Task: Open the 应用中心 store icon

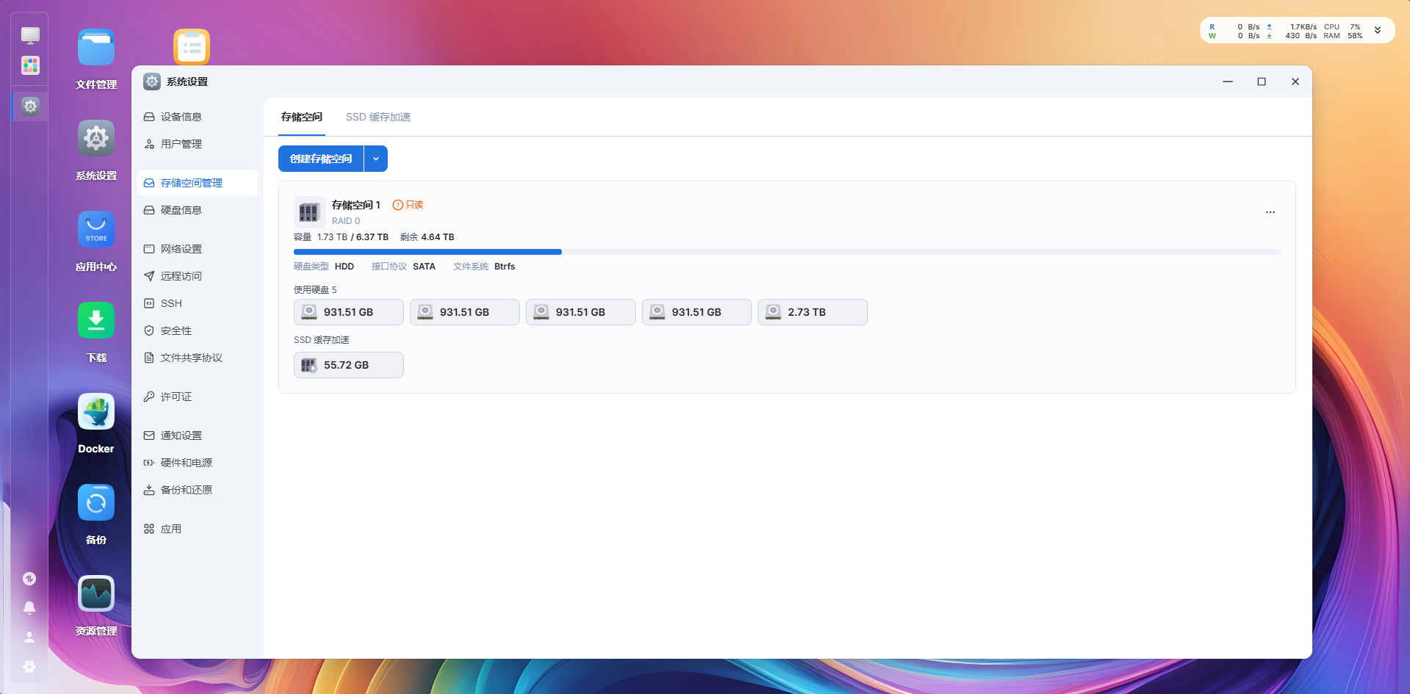Action: pos(96,230)
